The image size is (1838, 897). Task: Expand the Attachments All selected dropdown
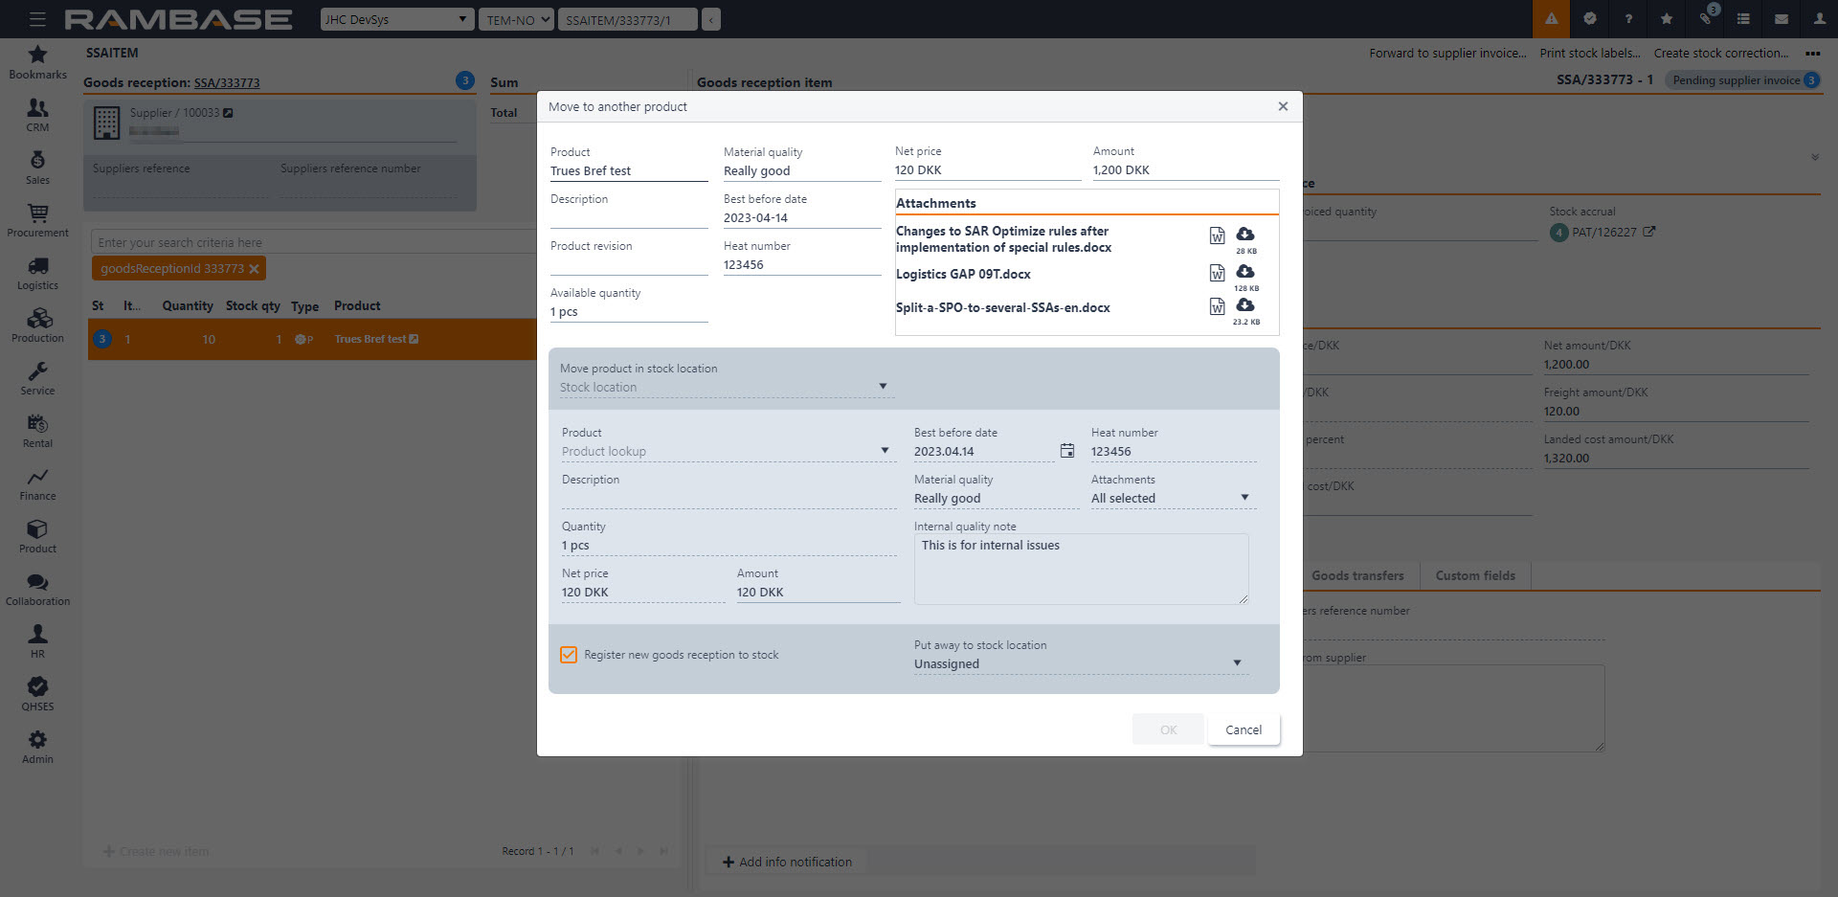(1244, 498)
